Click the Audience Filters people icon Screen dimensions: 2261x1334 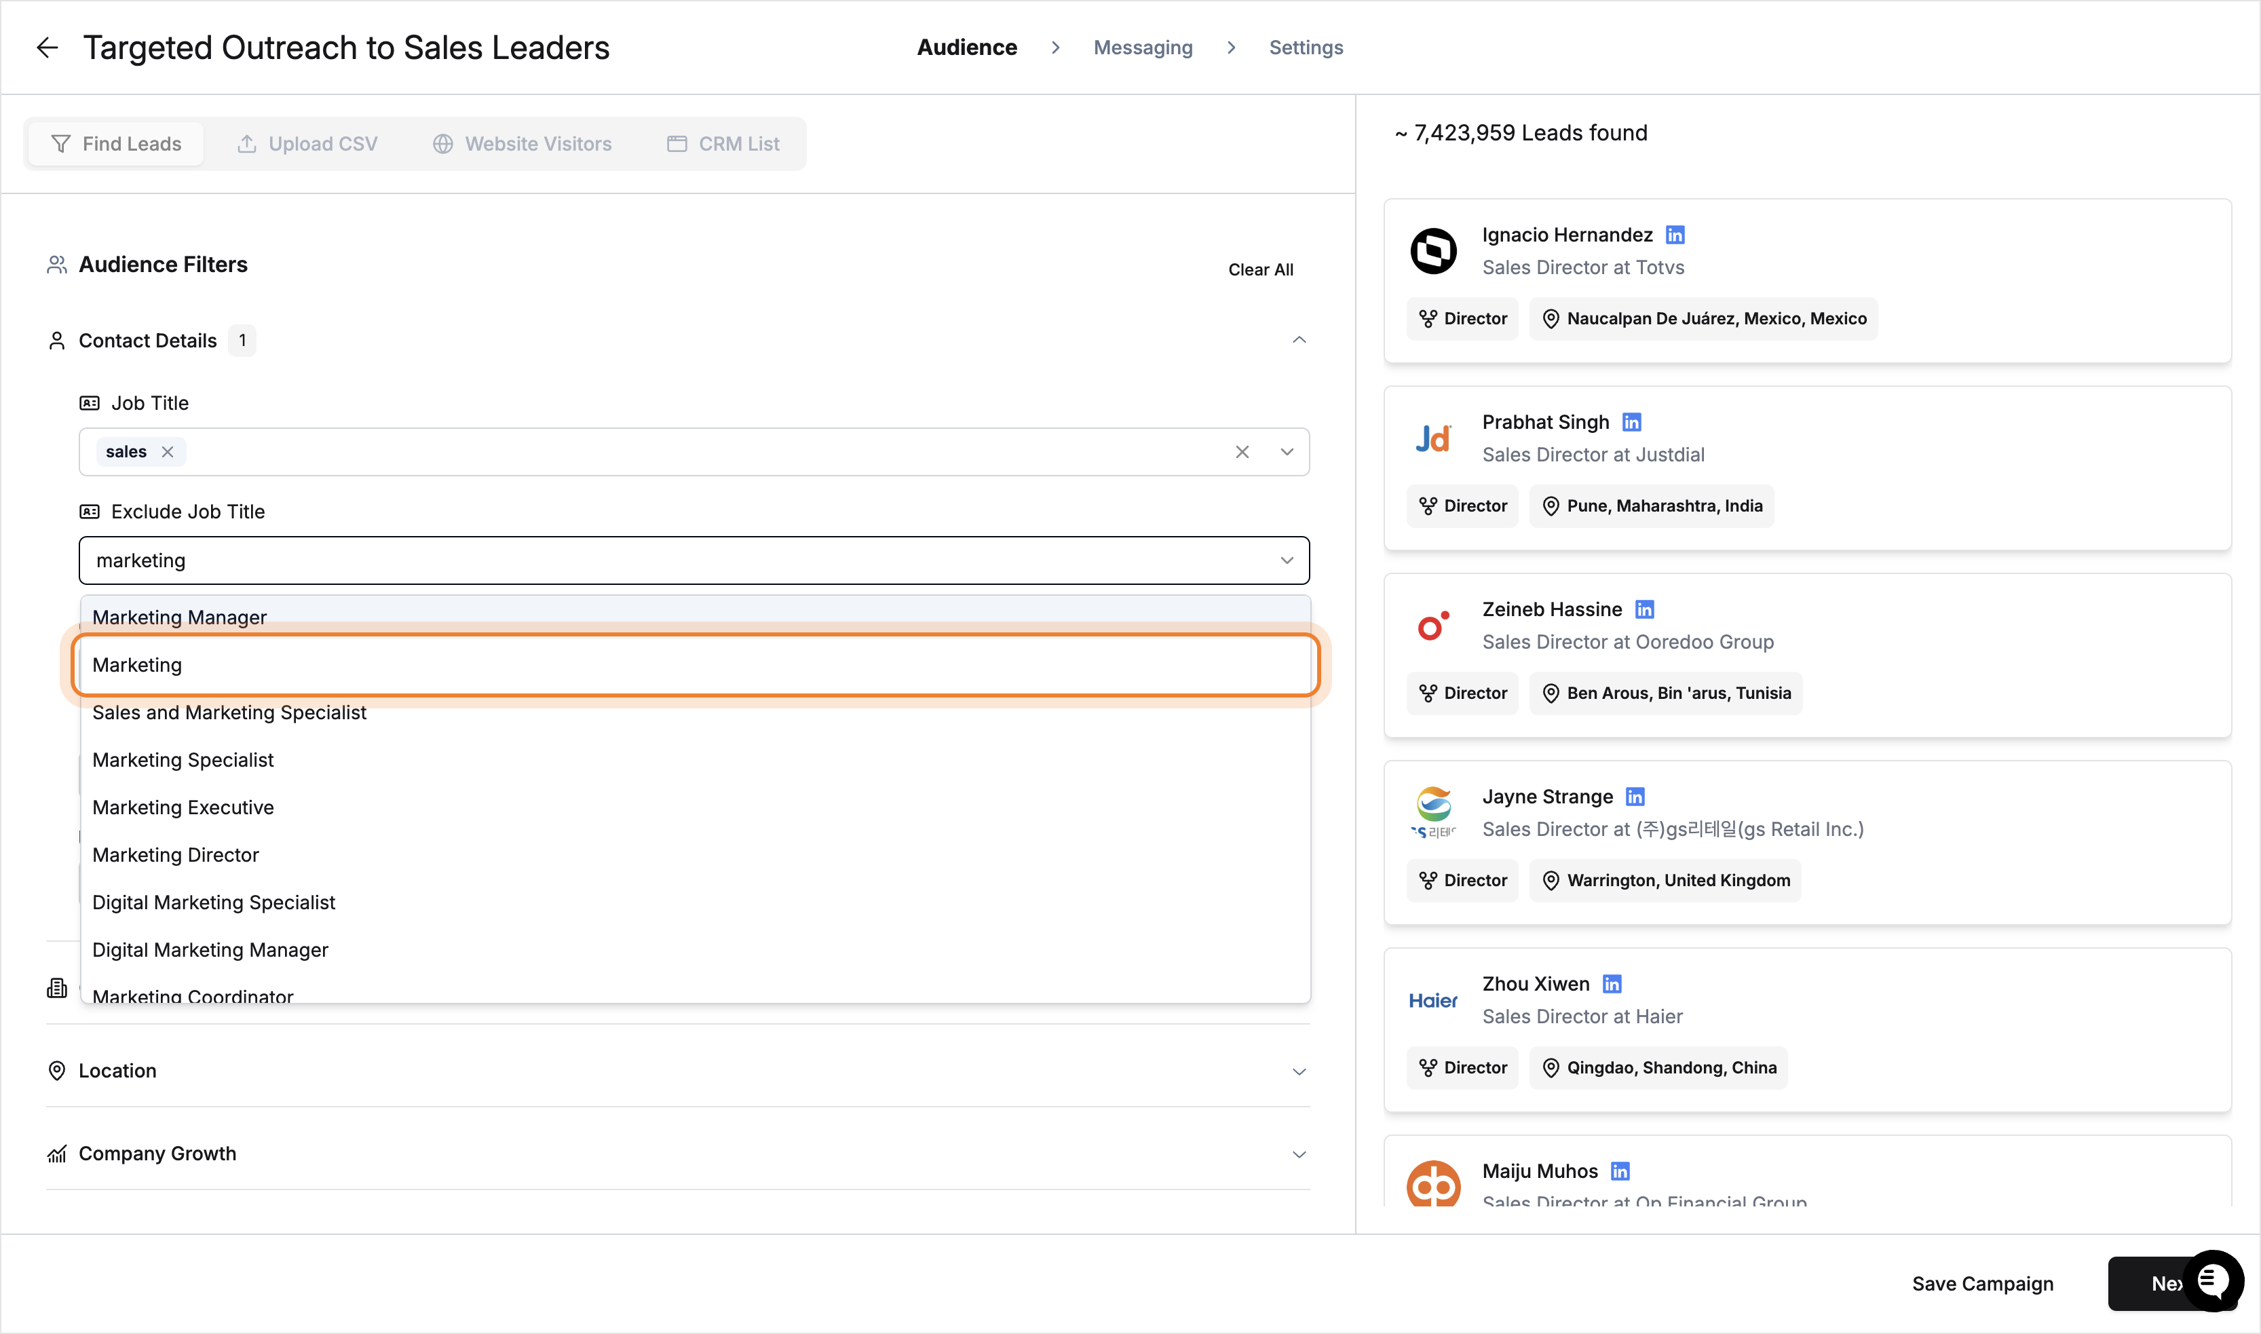(x=56, y=264)
